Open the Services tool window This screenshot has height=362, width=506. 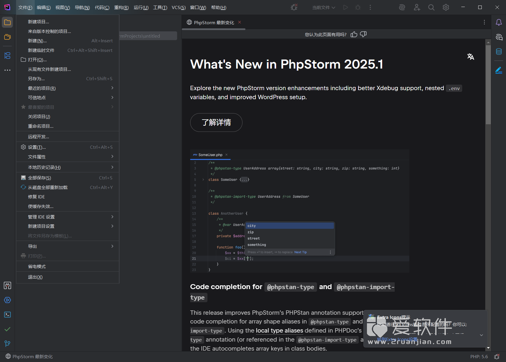(7, 300)
